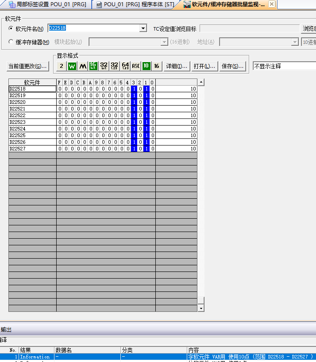Click the D22518 device name input field
Viewport: 316px width, 362px height.
pyautogui.click(x=93, y=29)
